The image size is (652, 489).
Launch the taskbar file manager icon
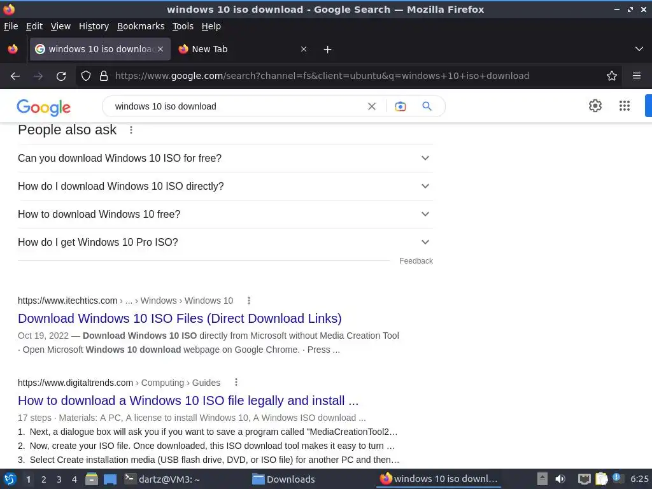tap(92, 479)
